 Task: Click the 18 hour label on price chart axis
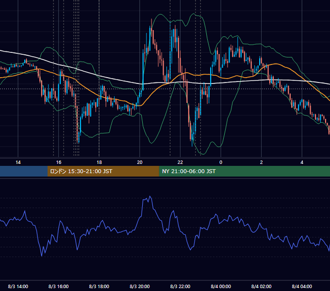click(99, 162)
